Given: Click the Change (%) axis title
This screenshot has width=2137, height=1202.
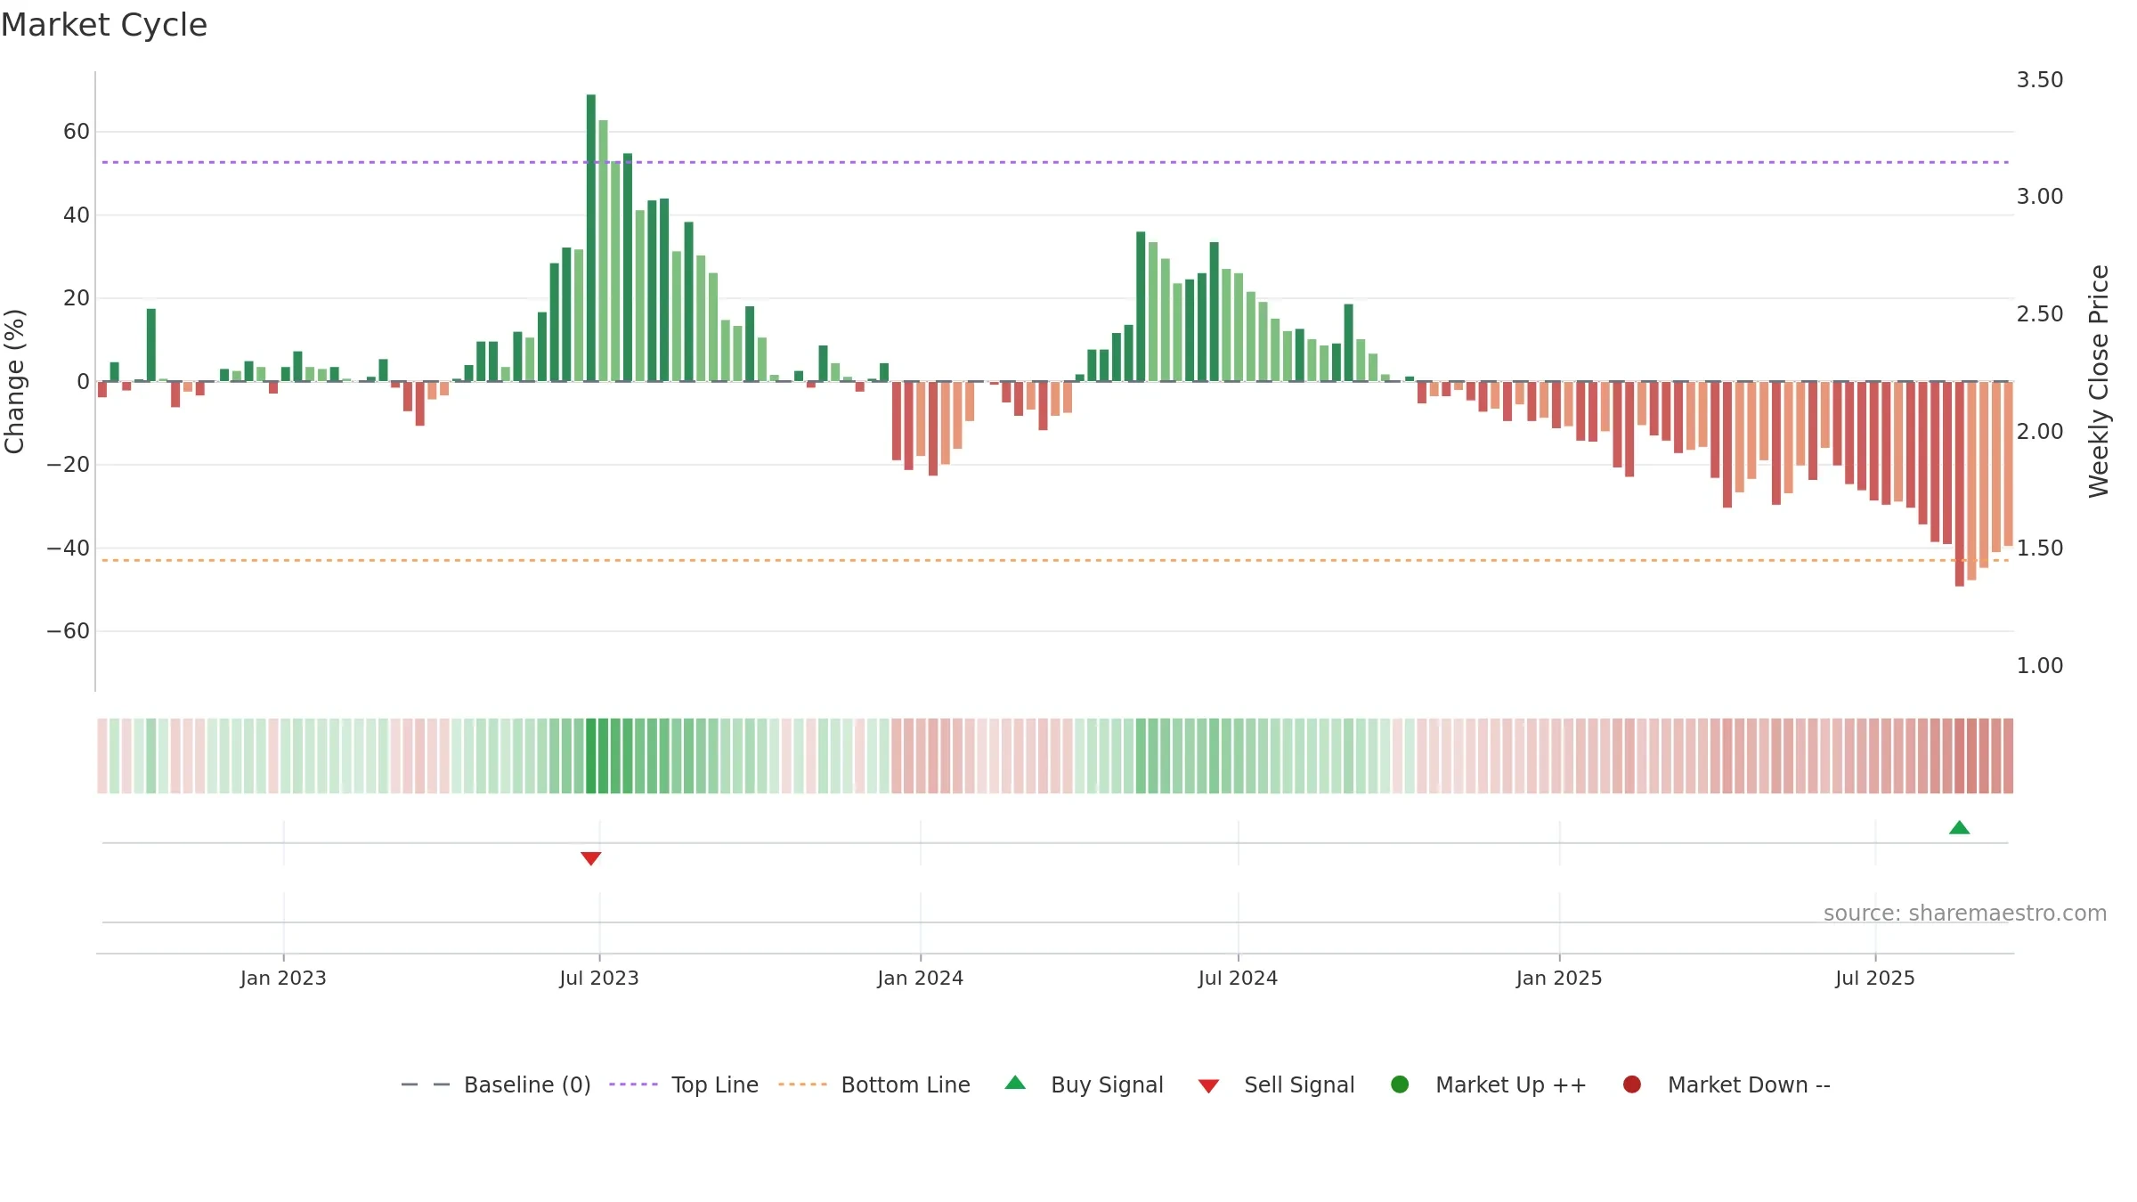Looking at the screenshot, I should pyautogui.click(x=14, y=381).
